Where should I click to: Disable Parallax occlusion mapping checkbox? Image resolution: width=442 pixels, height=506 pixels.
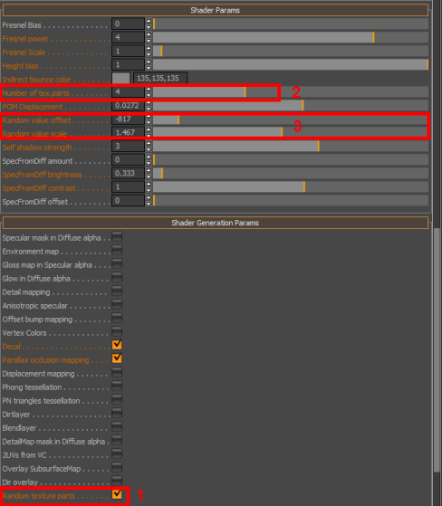coord(117,358)
